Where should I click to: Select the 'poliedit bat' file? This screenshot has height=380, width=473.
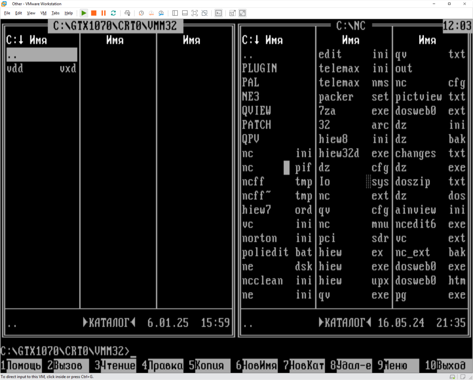(x=277, y=253)
